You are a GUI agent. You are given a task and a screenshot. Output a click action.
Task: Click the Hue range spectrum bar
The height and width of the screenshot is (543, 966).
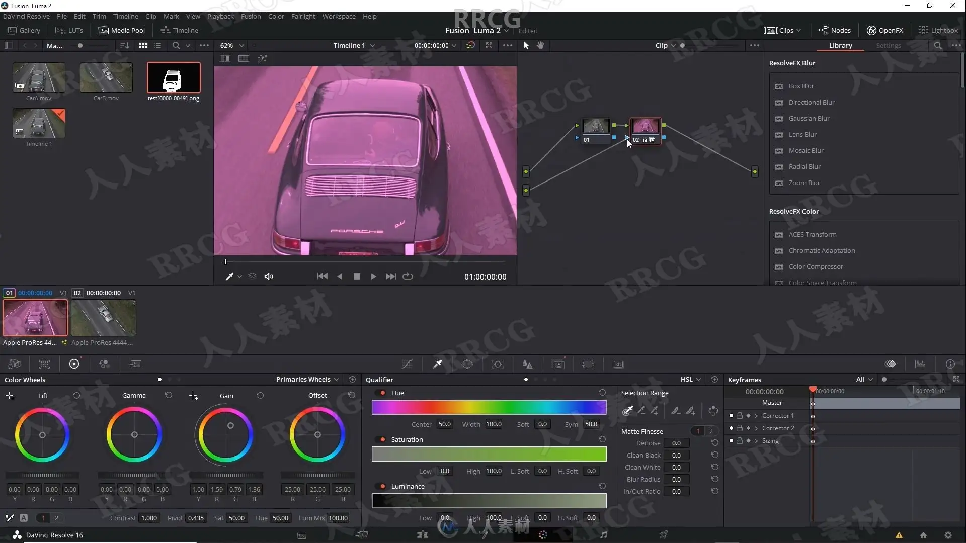tap(489, 407)
